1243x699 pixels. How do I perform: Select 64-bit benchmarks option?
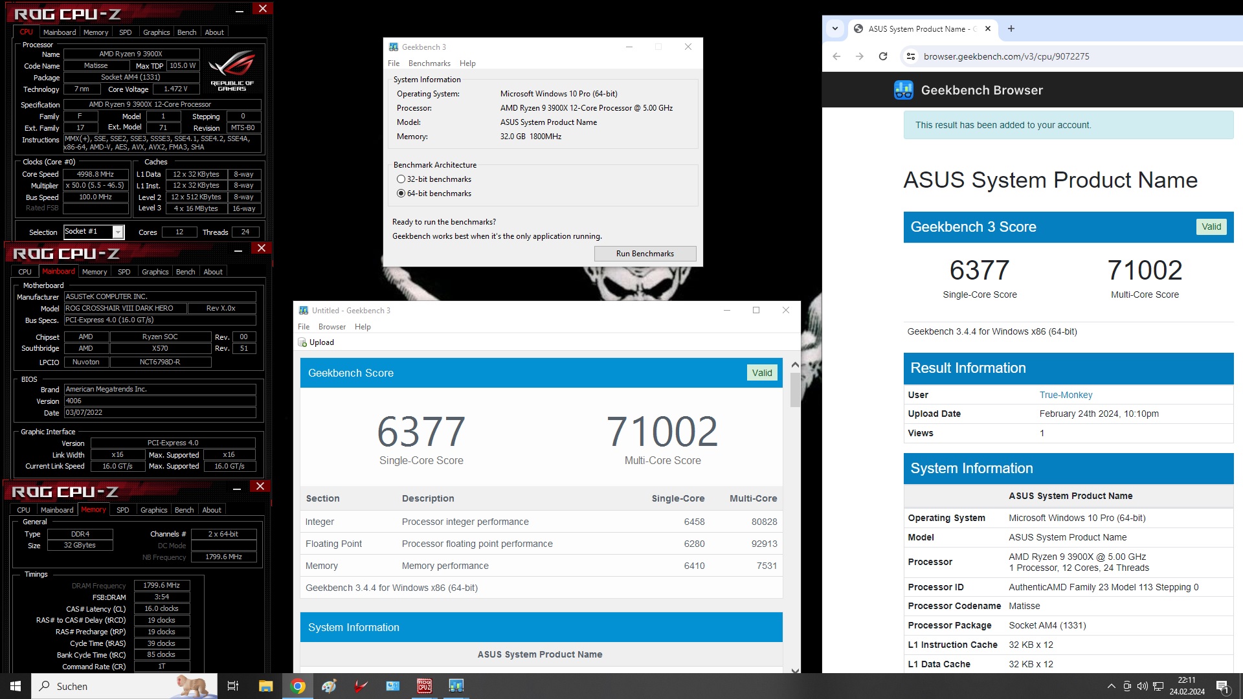point(434,194)
